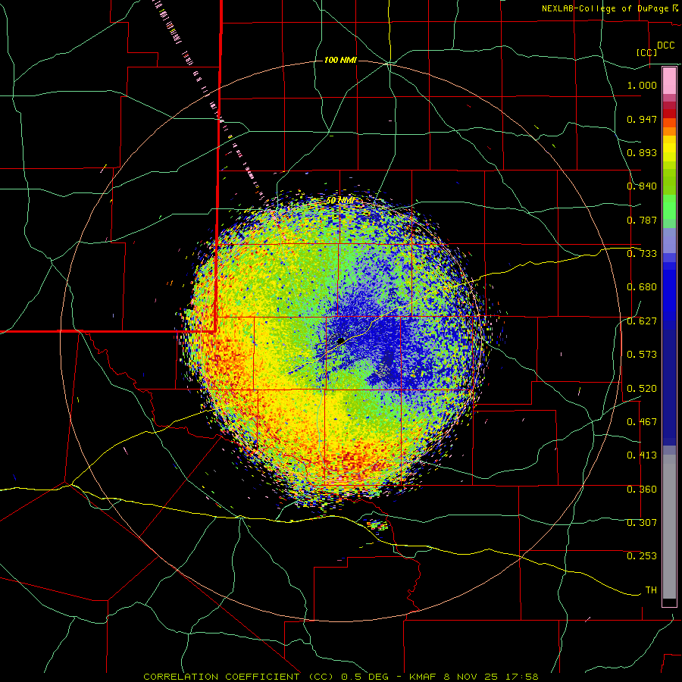Click the 50 NMI range ring label
Image resolution: width=682 pixels, height=682 pixels.
point(340,201)
